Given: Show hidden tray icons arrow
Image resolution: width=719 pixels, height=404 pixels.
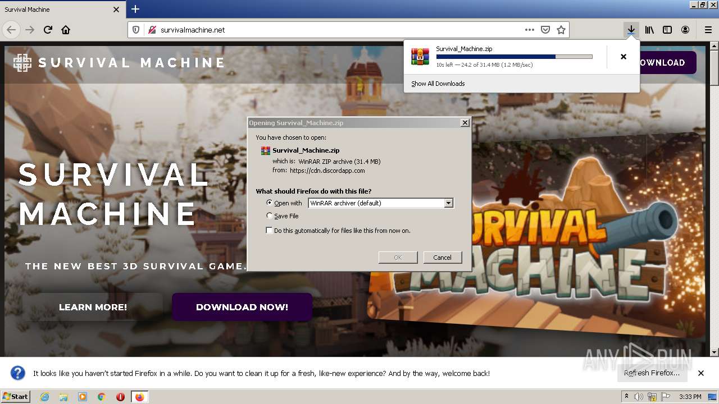Looking at the screenshot, I should [626, 397].
